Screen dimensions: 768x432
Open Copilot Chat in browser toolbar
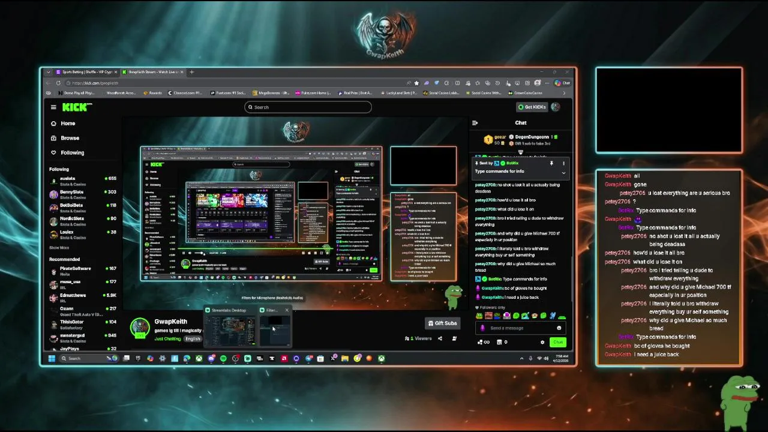562,83
